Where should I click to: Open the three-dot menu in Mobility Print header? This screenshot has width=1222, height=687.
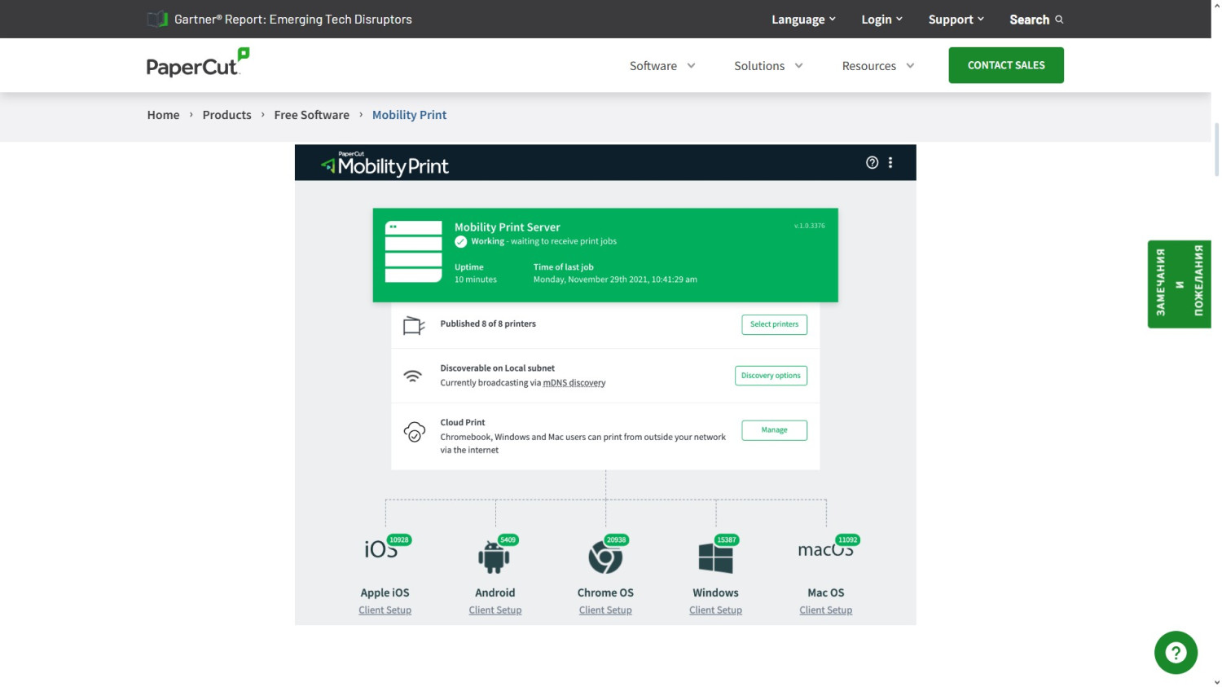pyautogui.click(x=890, y=163)
